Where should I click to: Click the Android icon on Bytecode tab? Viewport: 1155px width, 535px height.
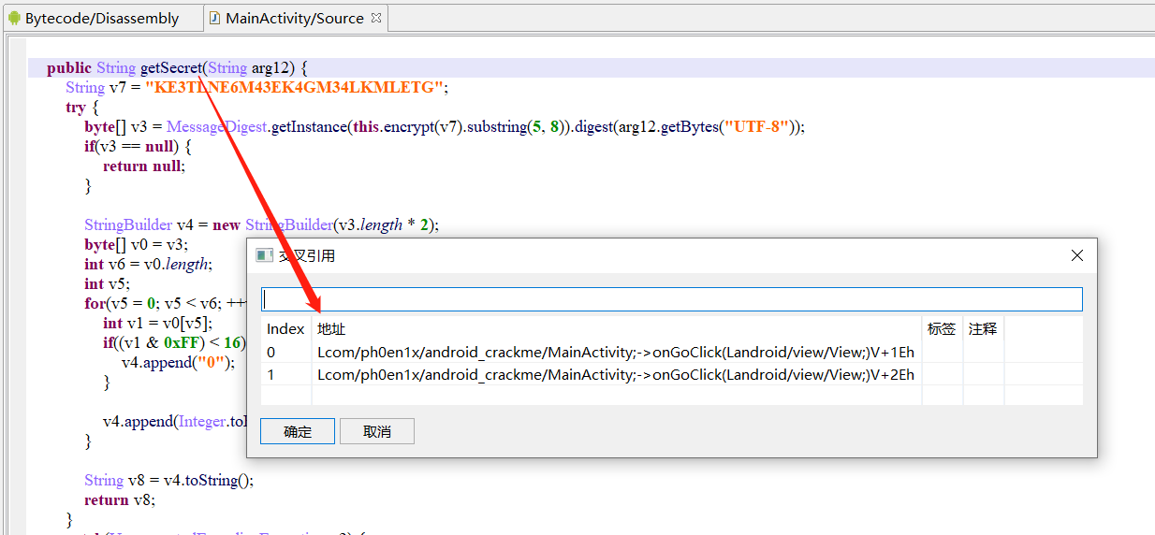[14, 18]
